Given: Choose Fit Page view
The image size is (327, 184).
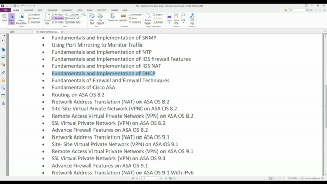Looking at the screenshot, I should point(57,15).
